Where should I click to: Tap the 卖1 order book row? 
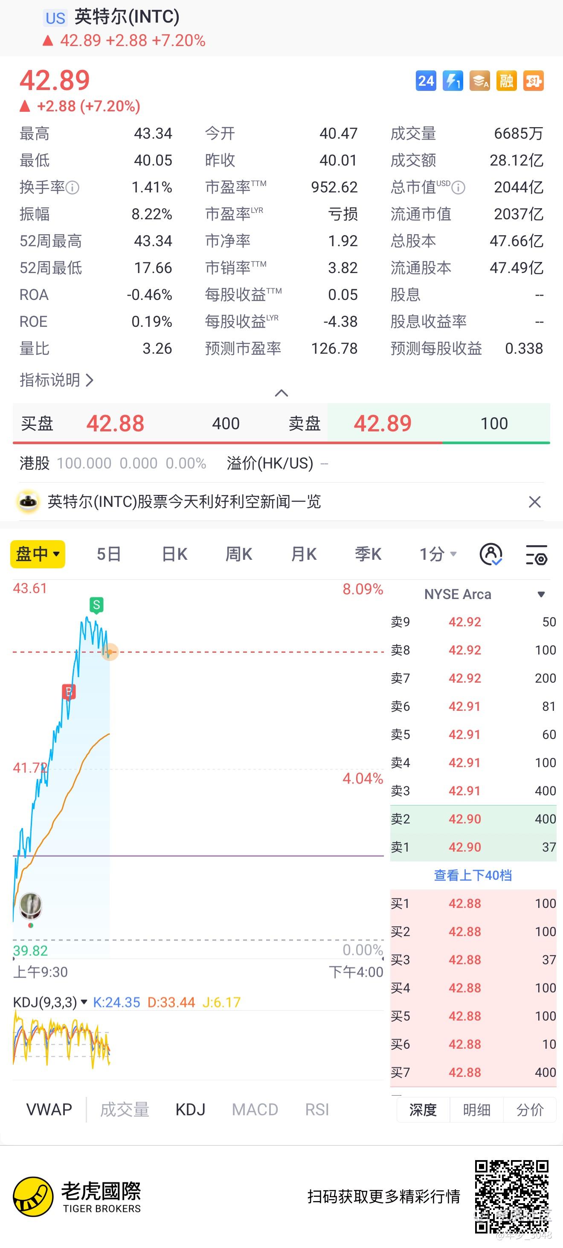coord(473,847)
